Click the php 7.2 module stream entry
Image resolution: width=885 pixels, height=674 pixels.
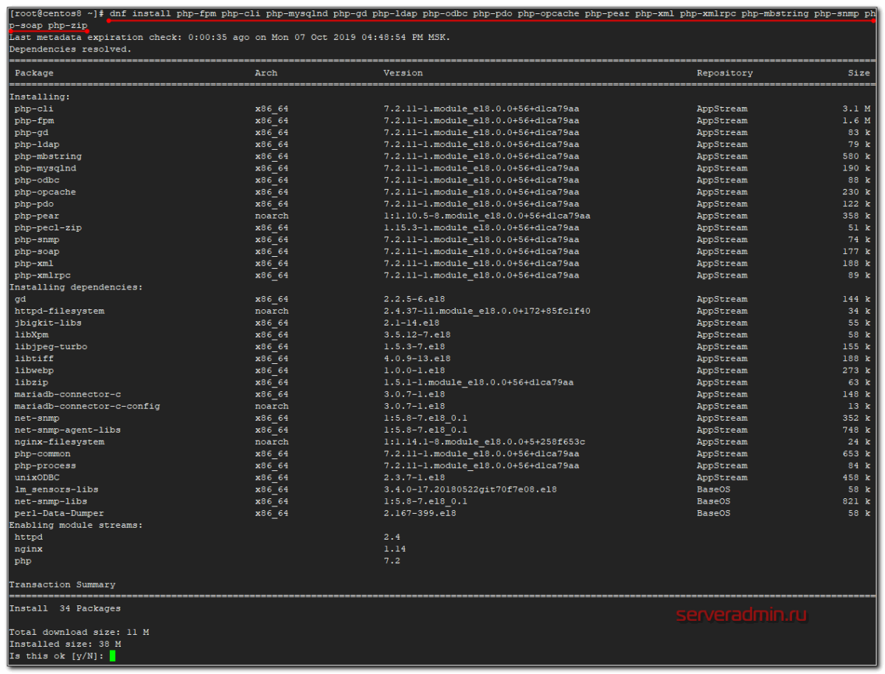tap(21, 560)
